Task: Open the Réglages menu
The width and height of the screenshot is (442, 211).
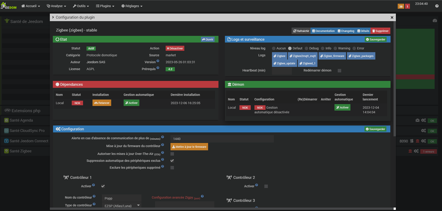Action: tap(132, 6)
